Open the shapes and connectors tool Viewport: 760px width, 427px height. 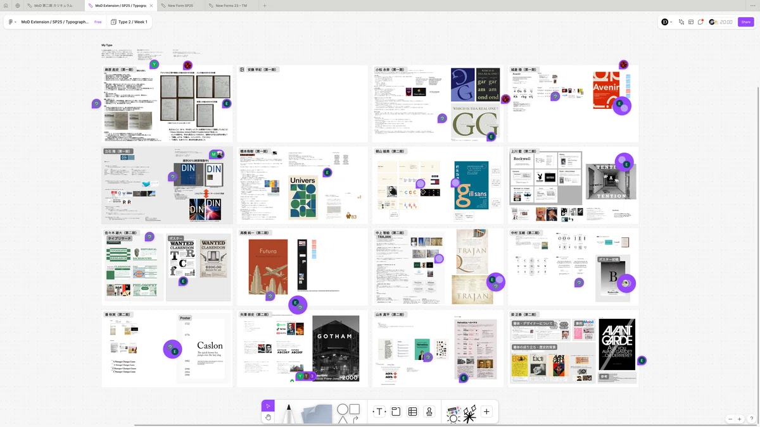pos(348,413)
